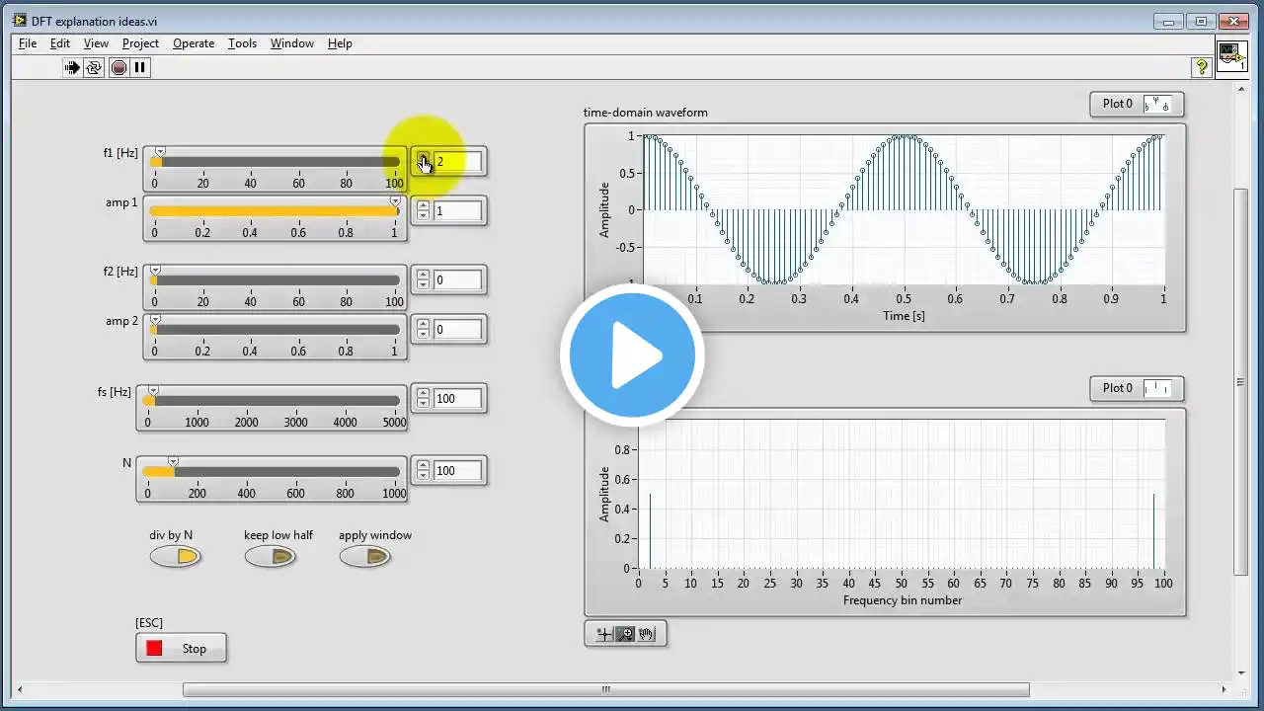Click the top graph's Plot 0 legend sample
Screen dimensions: 1264x711
(x=1157, y=104)
